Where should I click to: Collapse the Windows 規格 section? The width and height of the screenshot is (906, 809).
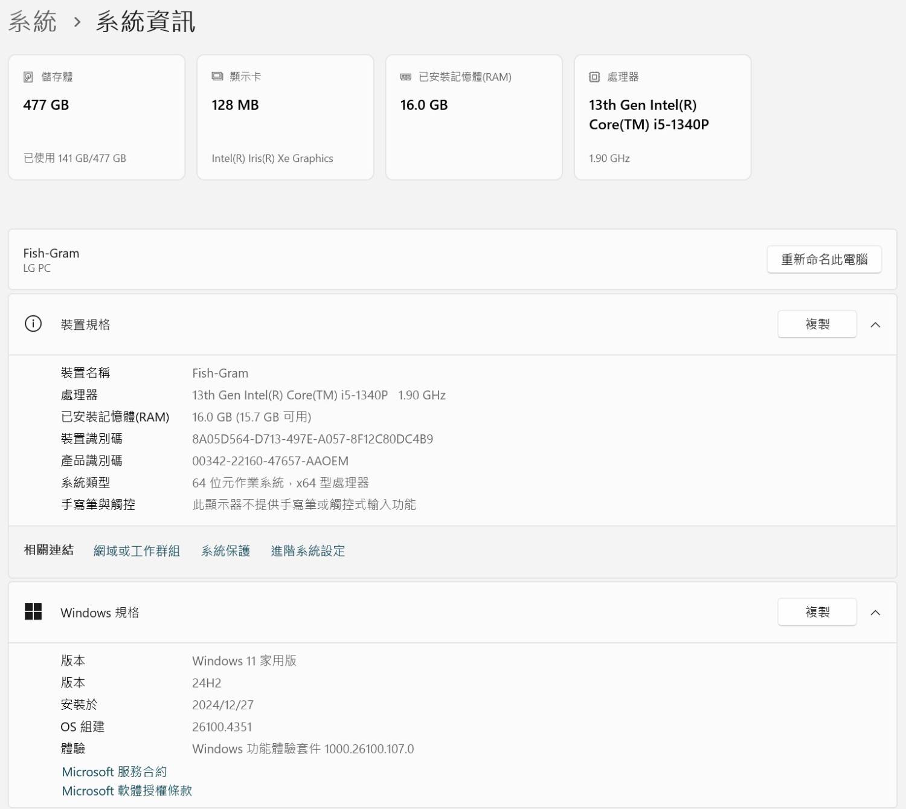point(875,613)
